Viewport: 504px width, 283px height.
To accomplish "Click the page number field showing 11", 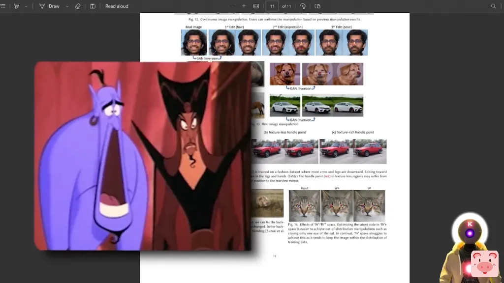I will point(272,6).
